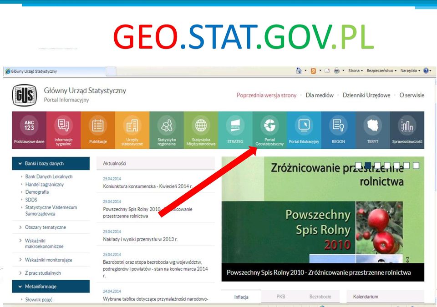Select the last slideshow indicator square
The height and width of the screenshot is (307, 437).
tap(416, 166)
